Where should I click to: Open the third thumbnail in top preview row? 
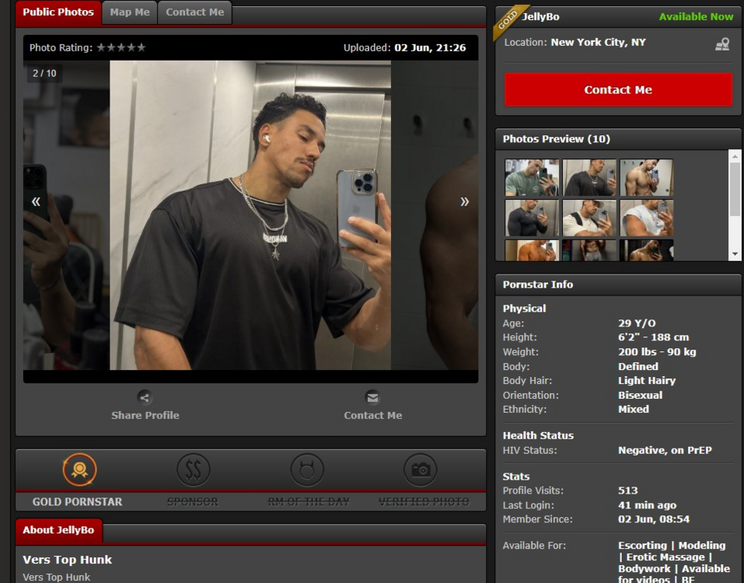pos(646,177)
